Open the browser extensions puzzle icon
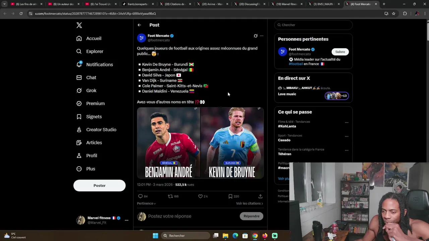 coord(405,14)
